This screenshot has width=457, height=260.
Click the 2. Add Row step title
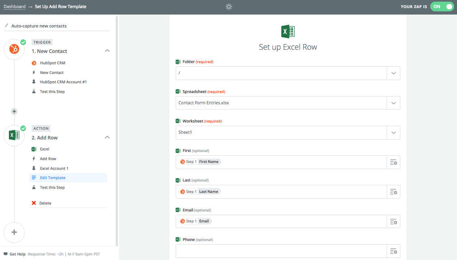tap(45, 138)
